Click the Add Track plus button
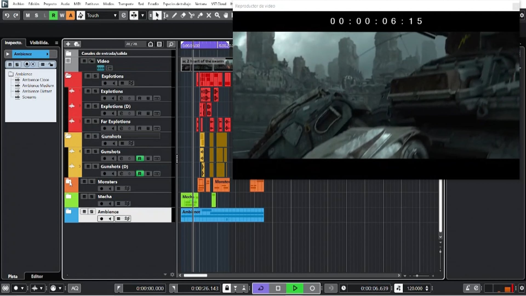 tap(68, 44)
